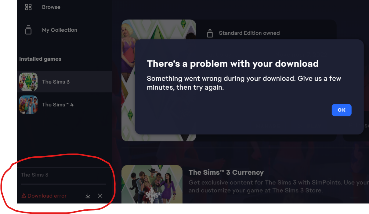The image size is (369, 214).
Task: Dismiss the download problem dialog with OK
Action: (342, 110)
